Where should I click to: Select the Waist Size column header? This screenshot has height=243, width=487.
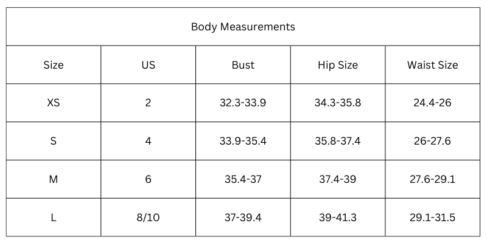pos(432,65)
